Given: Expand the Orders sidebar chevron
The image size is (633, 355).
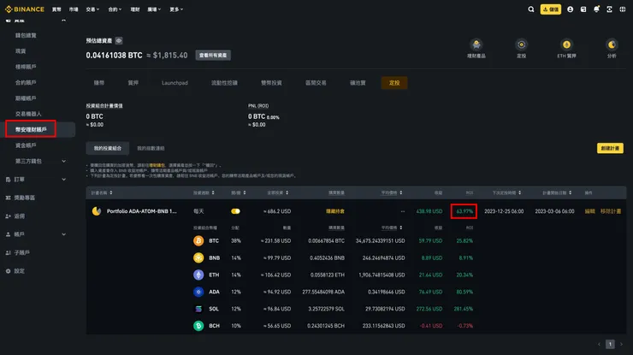Looking at the screenshot, I should 63,180.
